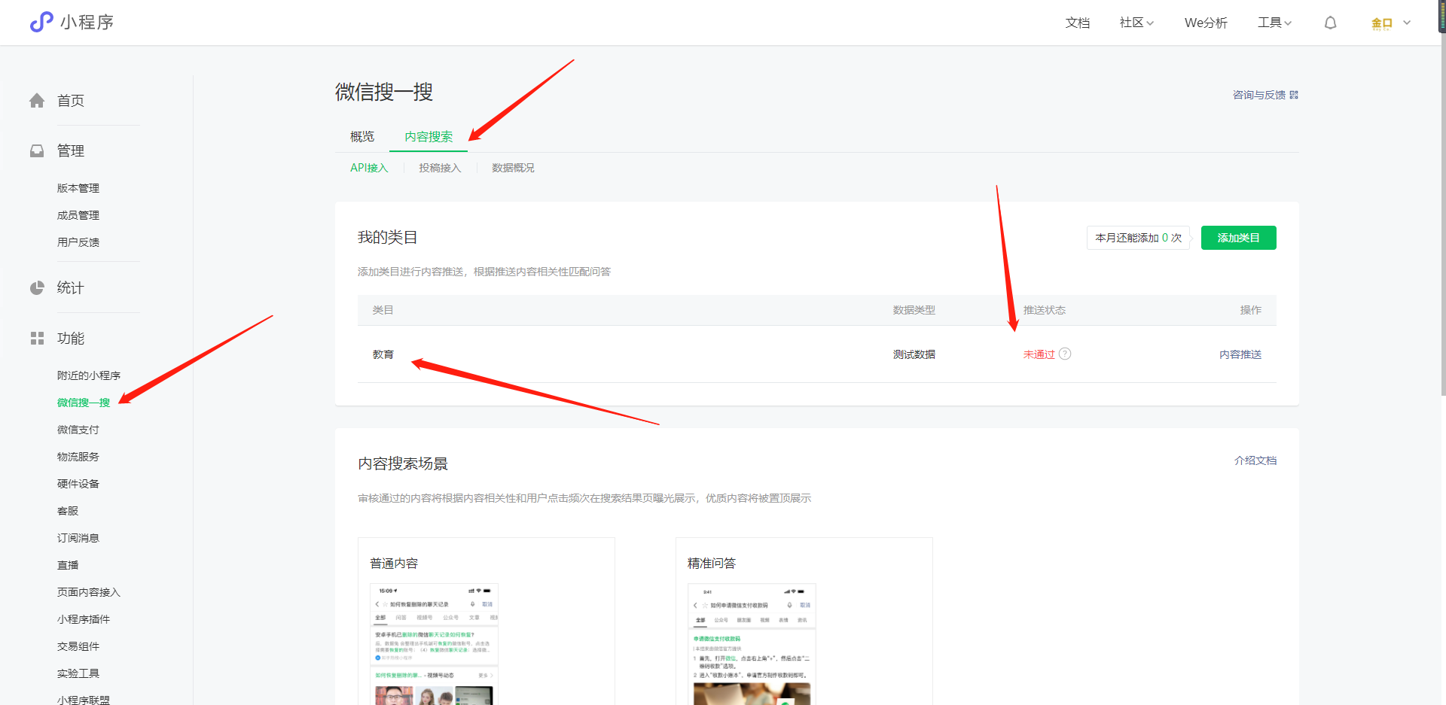Open 交易组件 in the sidebar
This screenshot has width=1446, height=705.
[x=78, y=646]
